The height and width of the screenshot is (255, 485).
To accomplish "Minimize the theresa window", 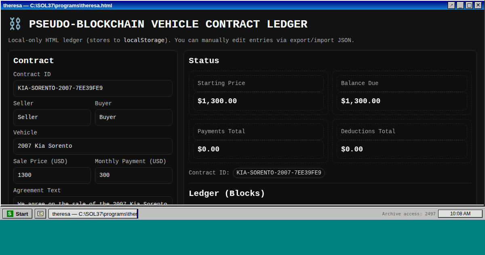I will coord(460,5).
